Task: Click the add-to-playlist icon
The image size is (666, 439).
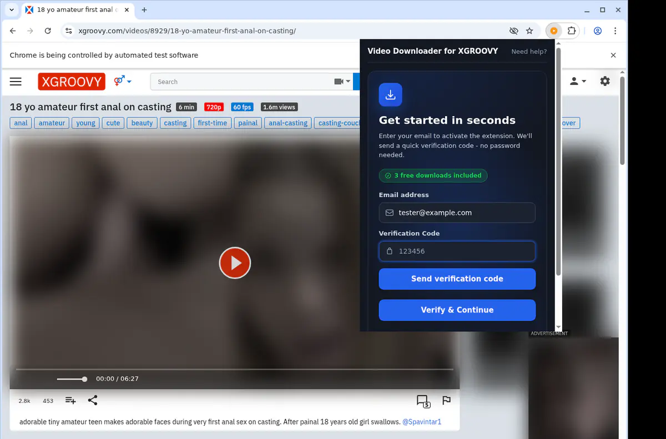Action: pyautogui.click(x=70, y=400)
